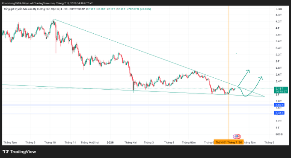Click the change value +702.57M (+0.03%)
The image size is (291, 158).
tap(139, 9)
